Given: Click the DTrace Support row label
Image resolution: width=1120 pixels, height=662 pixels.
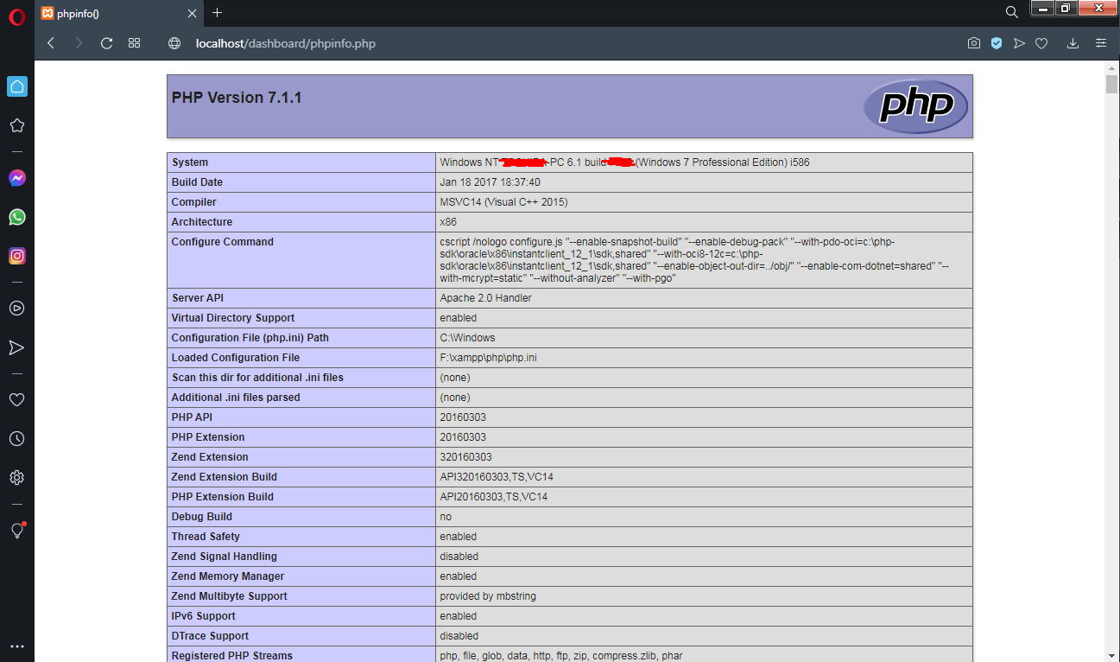Looking at the screenshot, I should pyautogui.click(x=211, y=636).
